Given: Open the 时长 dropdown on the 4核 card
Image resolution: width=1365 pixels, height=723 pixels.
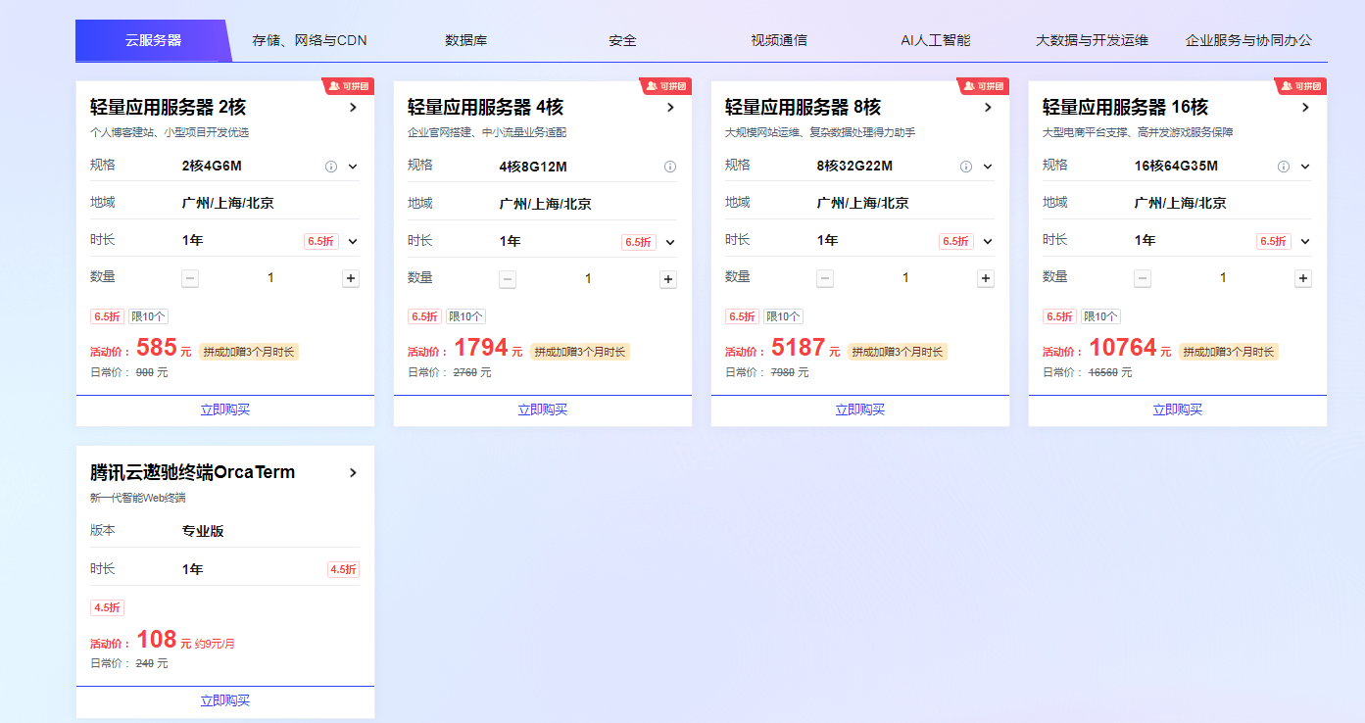Looking at the screenshot, I should coord(670,241).
